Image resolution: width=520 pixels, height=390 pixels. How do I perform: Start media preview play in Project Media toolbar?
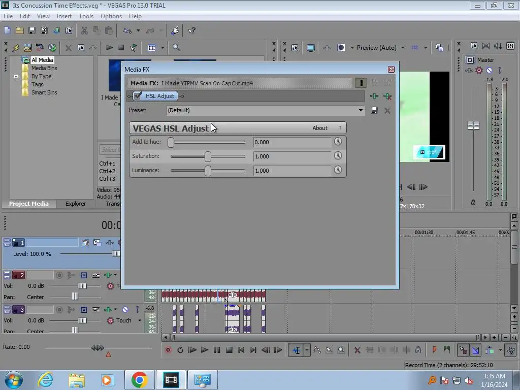[x=109, y=47]
